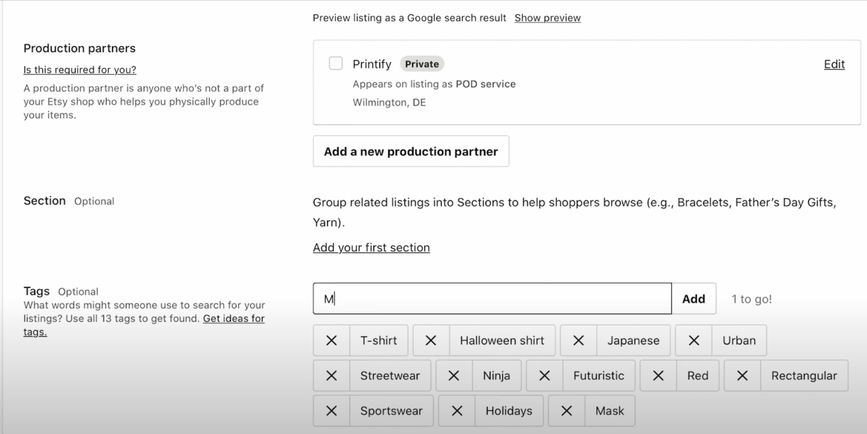Select the 'Ninja' tag label
The height and width of the screenshot is (434, 867).
496,376
